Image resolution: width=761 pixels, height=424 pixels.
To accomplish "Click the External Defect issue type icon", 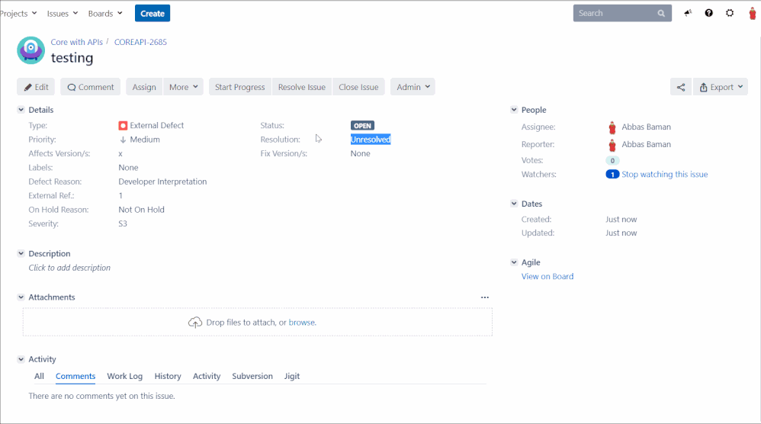I will click(123, 126).
